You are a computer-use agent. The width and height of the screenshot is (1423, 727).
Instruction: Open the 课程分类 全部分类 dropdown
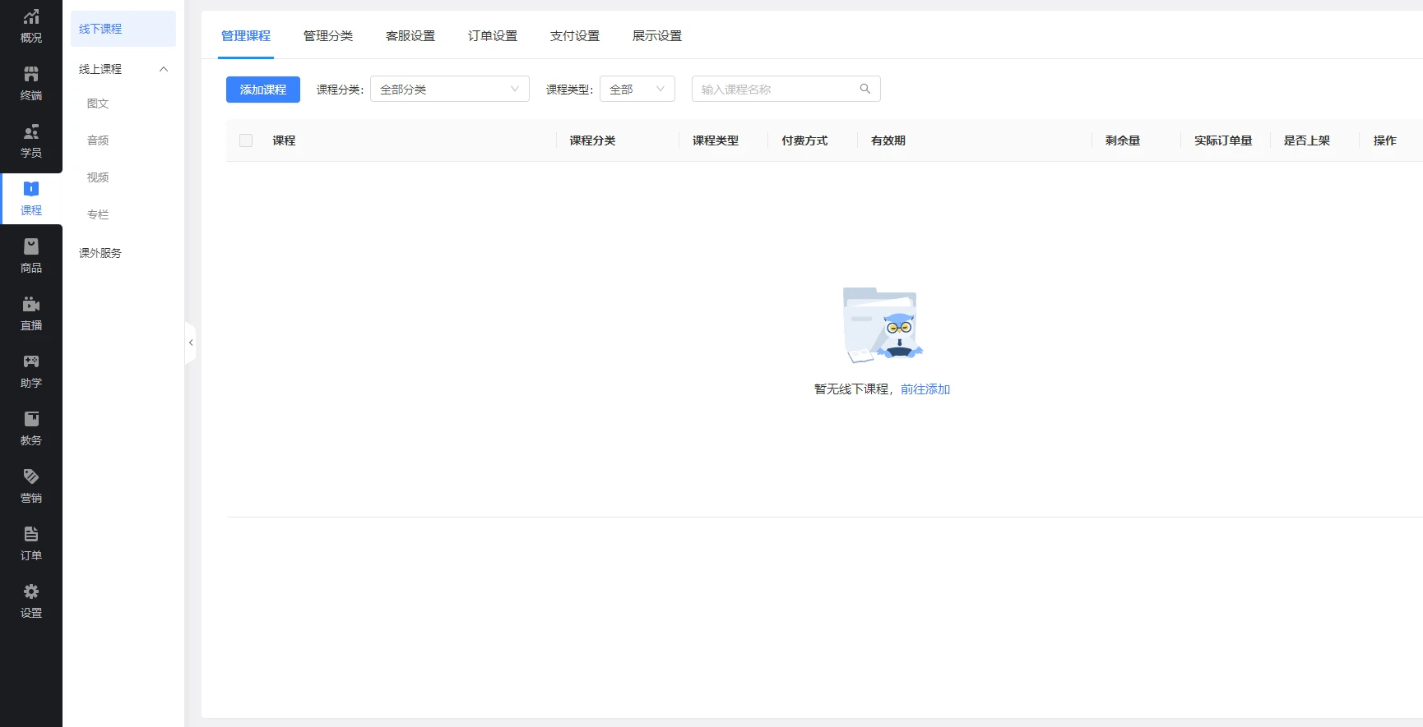click(449, 89)
